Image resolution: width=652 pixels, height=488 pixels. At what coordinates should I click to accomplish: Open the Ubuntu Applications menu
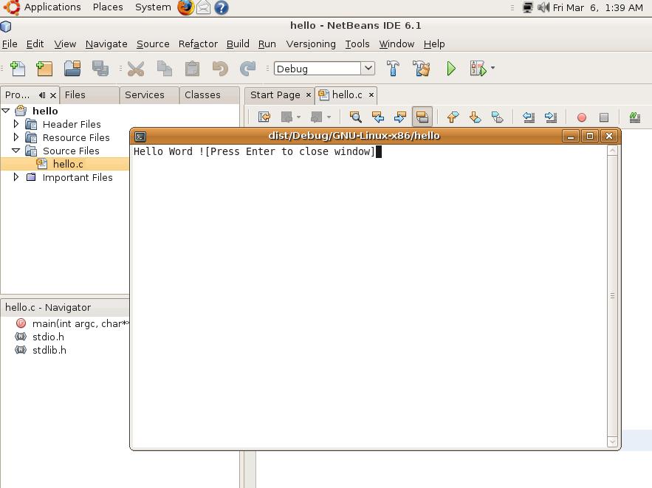click(x=52, y=7)
